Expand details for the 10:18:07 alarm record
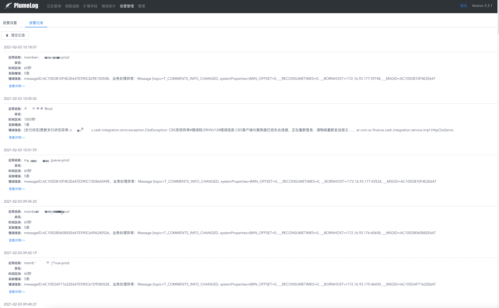Image resolution: width=499 pixels, height=308 pixels. tap(17, 86)
